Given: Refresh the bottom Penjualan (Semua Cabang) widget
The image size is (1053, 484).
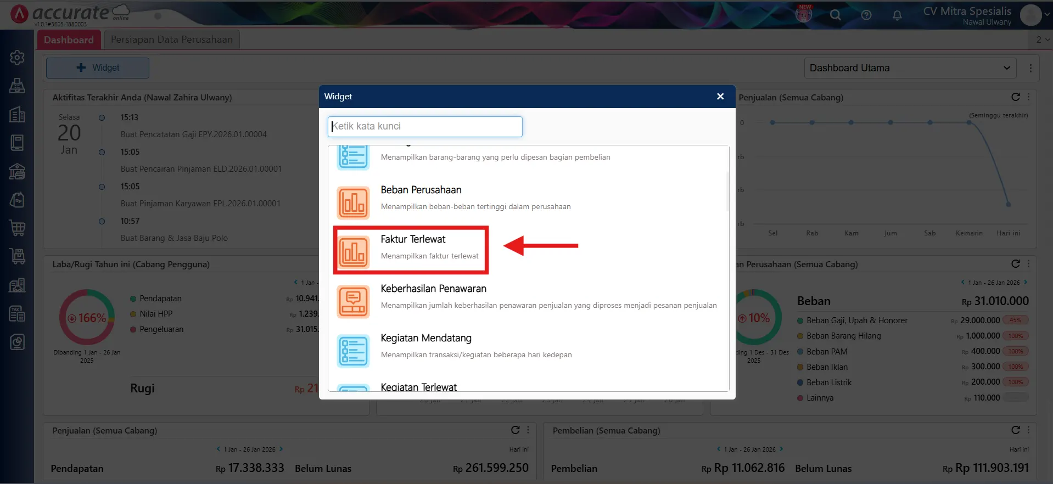Looking at the screenshot, I should [x=515, y=430].
